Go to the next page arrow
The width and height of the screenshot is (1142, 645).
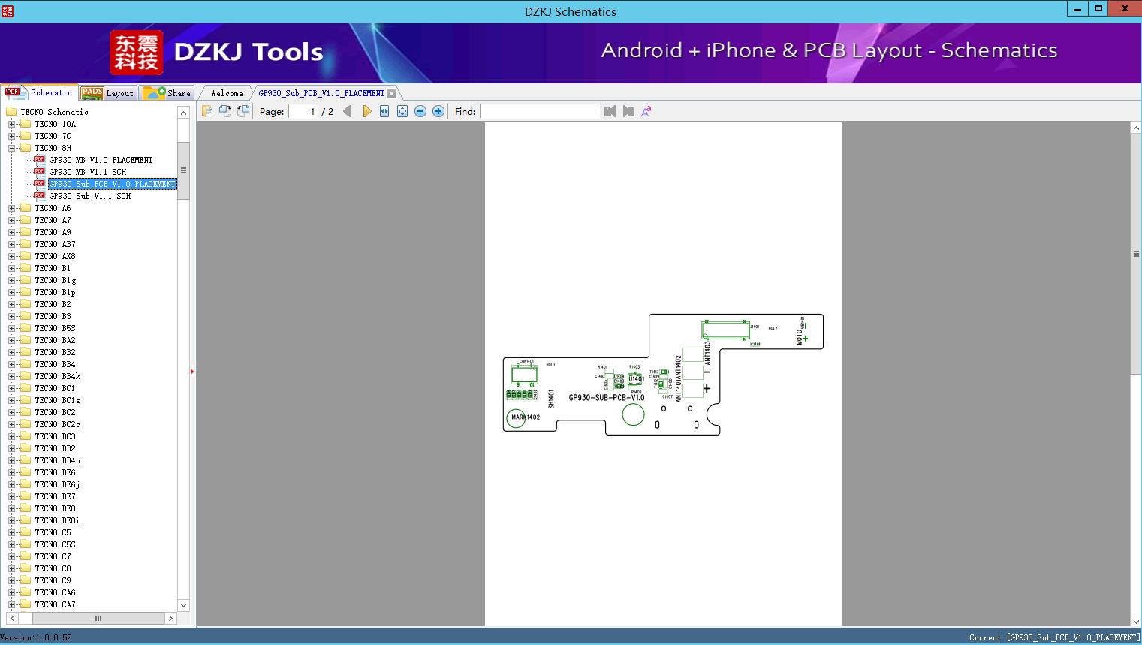tap(366, 111)
